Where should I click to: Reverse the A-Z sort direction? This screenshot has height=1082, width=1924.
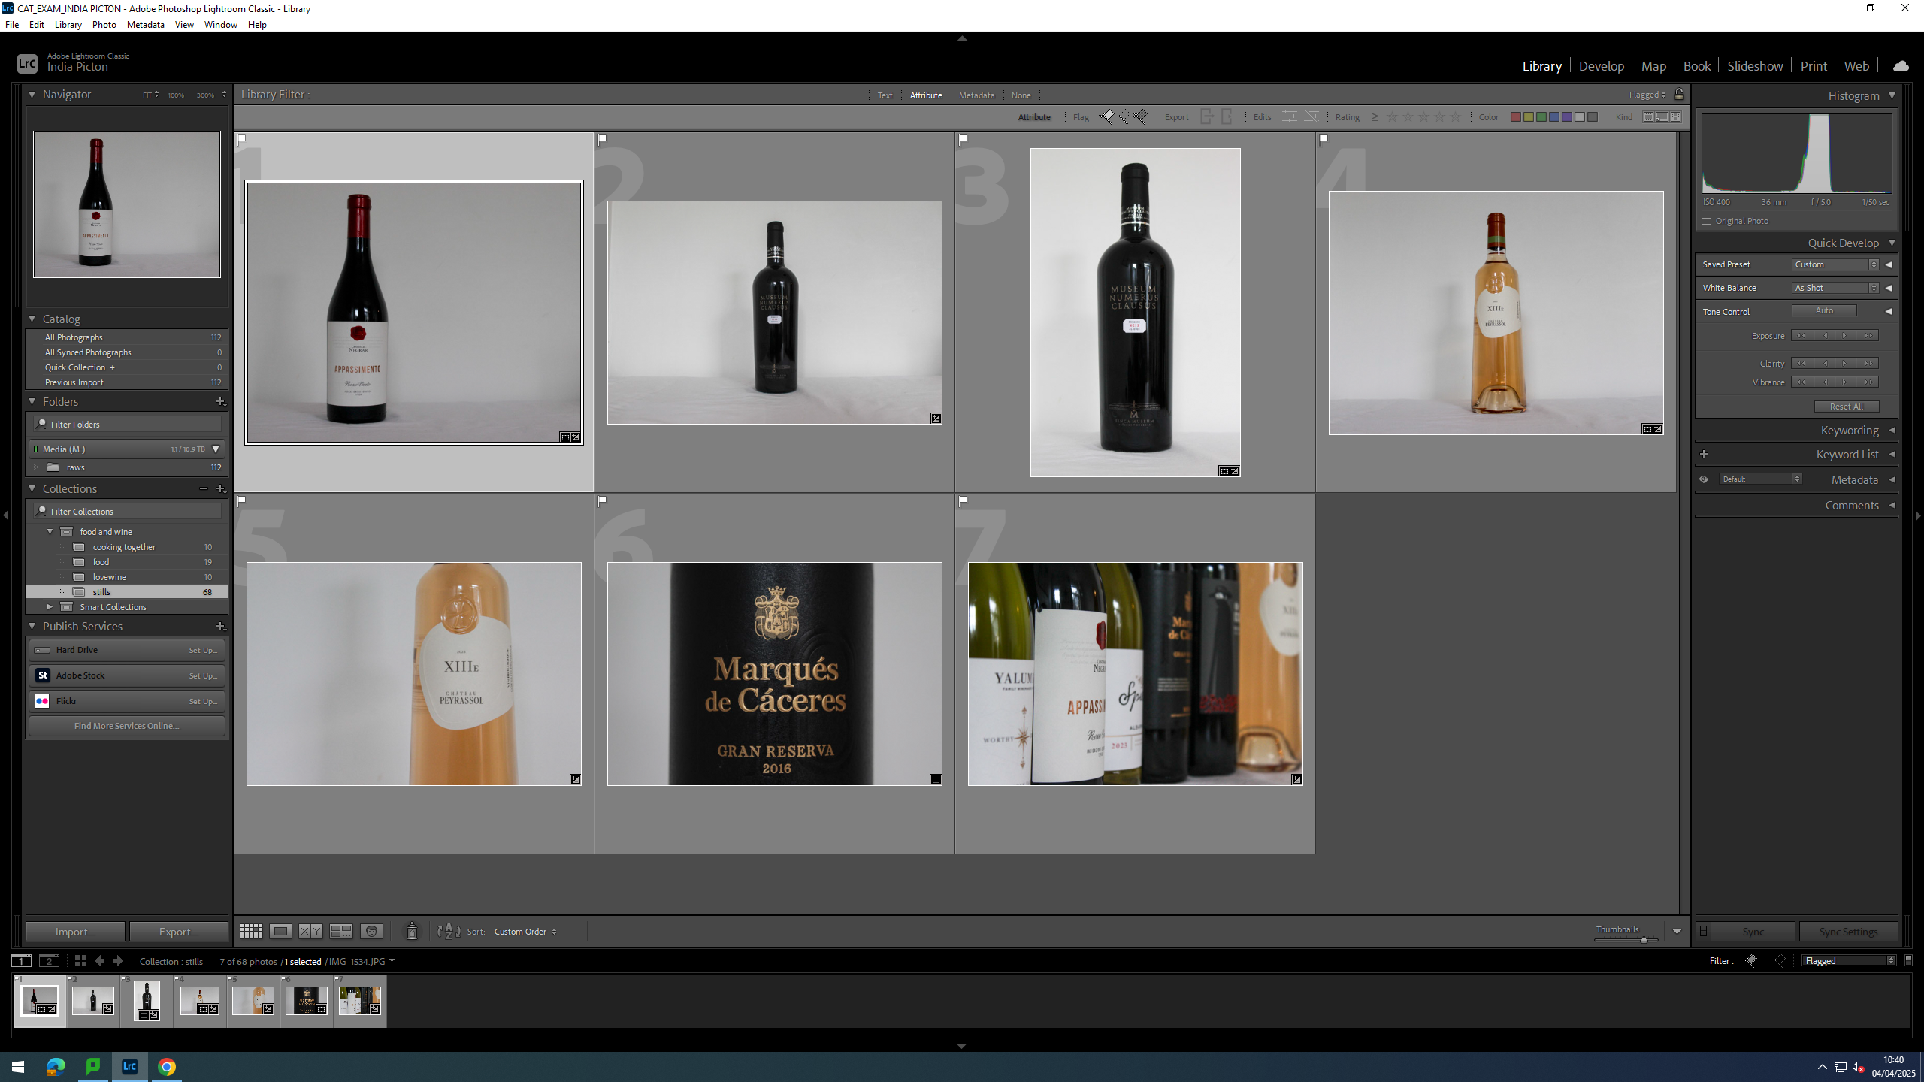tap(449, 932)
